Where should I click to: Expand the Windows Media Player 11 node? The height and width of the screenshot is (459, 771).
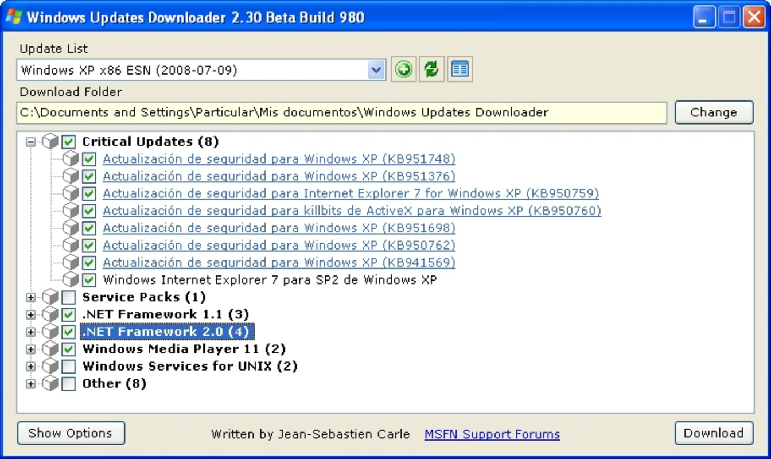(x=31, y=349)
